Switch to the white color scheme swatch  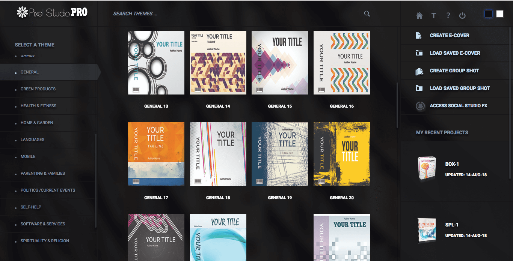pos(500,14)
